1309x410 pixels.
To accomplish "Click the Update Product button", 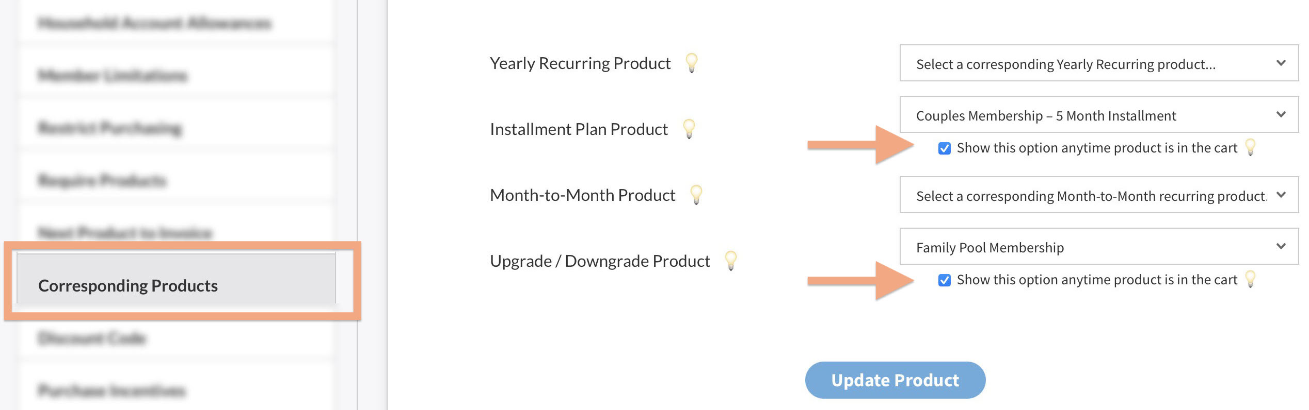I will (895, 380).
